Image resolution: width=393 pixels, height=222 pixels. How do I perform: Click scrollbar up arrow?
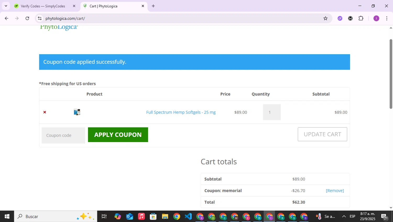click(391, 28)
